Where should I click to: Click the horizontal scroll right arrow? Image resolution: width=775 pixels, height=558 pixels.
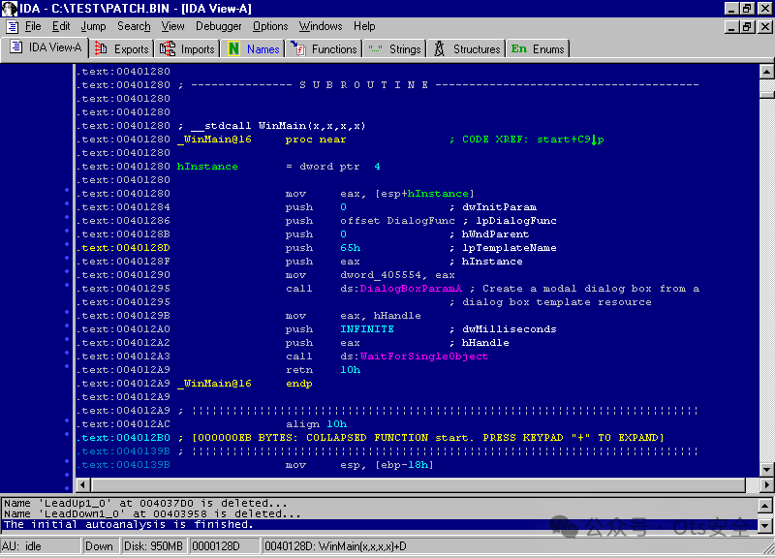click(766, 485)
